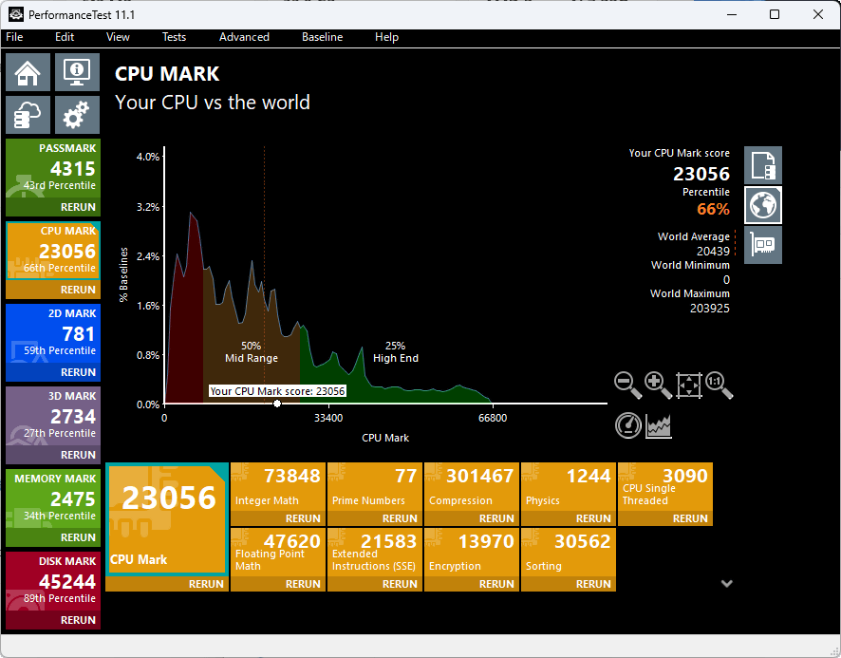Viewport: 841px width, 658px height.
Task: Switch to the gauge view icon
Action: coord(627,425)
